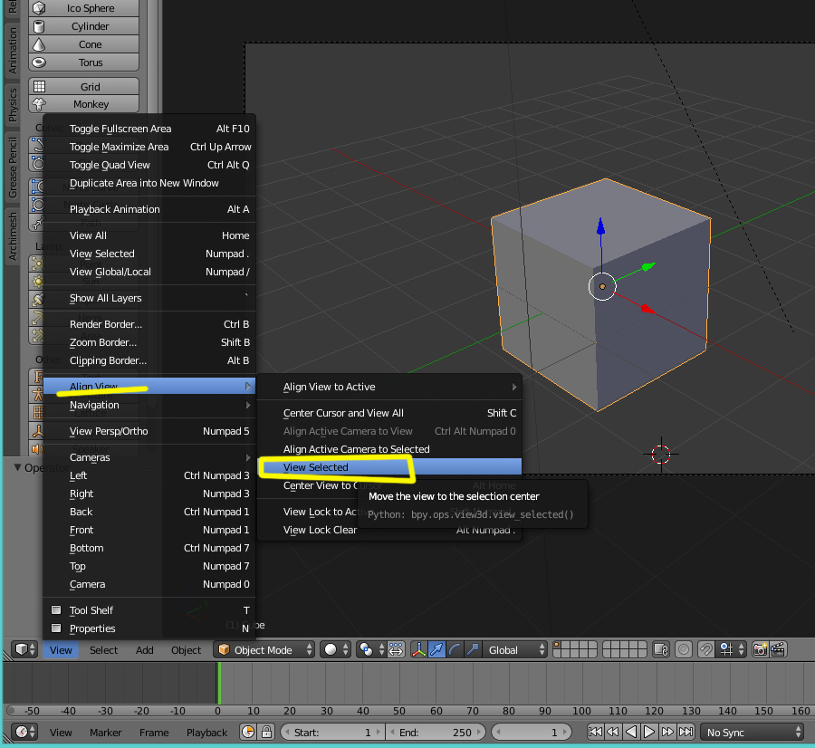Jump to next keyframe
The width and height of the screenshot is (815, 748).
tap(667, 733)
